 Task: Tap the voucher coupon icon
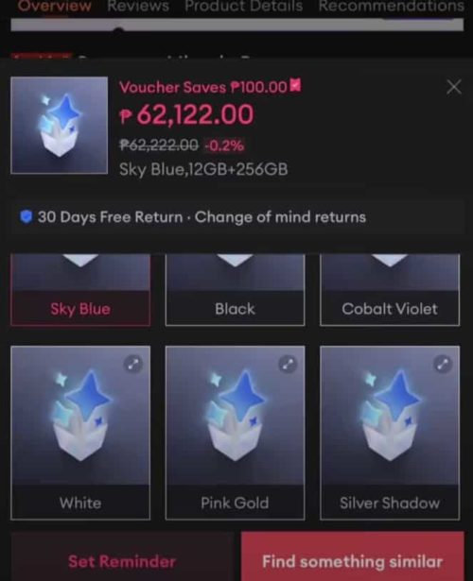pyautogui.click(x=295, y=86)
